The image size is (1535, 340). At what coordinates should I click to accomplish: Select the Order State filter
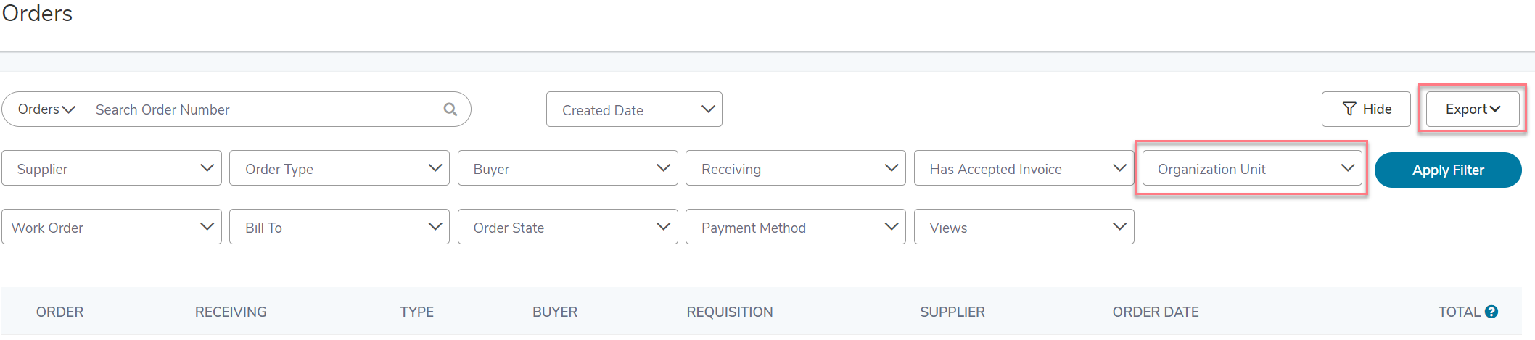coord(568,227)
